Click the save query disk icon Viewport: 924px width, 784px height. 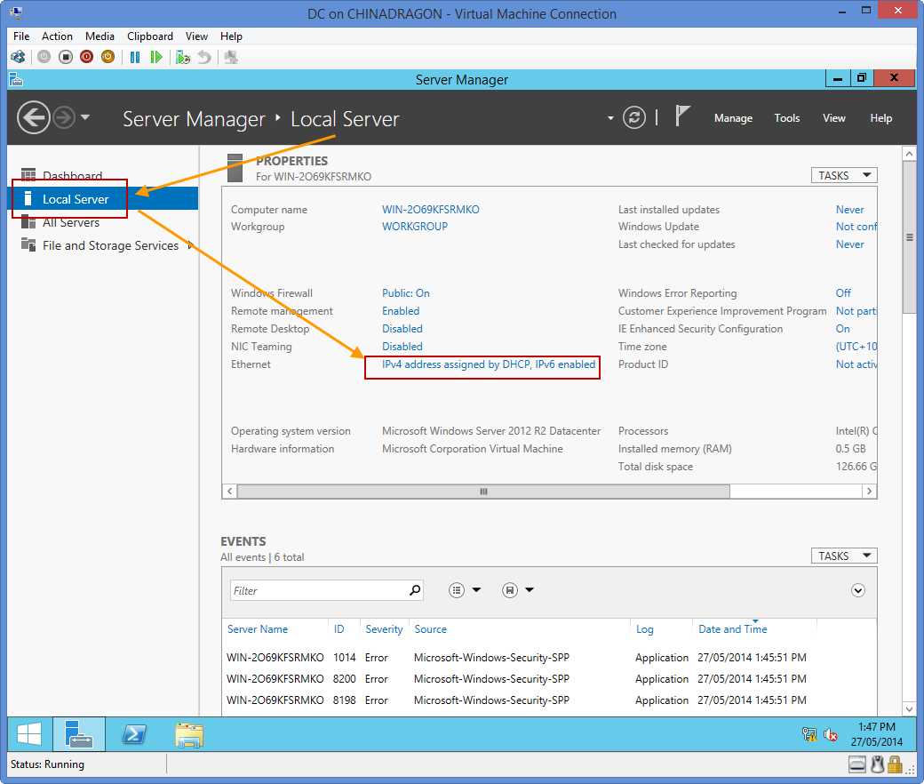click(x=510, y=590)
